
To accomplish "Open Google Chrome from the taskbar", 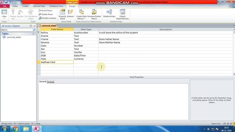I will point(15,129).
